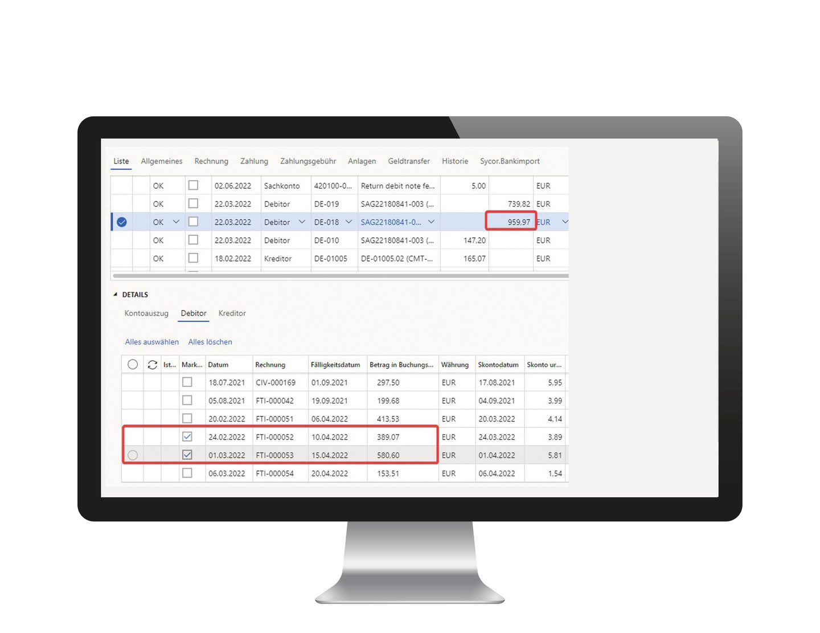Click the Alles auswählen link
820x633 pixels.
(x=152, y=342)
